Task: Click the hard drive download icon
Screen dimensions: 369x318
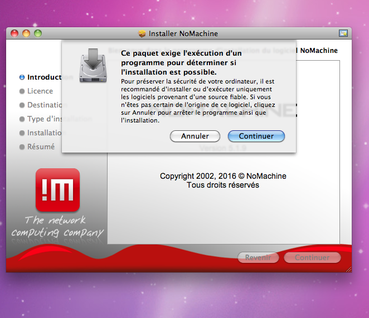Action: coord(93,65)
